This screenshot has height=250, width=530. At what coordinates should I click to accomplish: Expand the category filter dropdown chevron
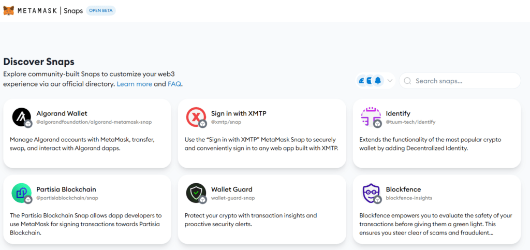coord(390,81)
